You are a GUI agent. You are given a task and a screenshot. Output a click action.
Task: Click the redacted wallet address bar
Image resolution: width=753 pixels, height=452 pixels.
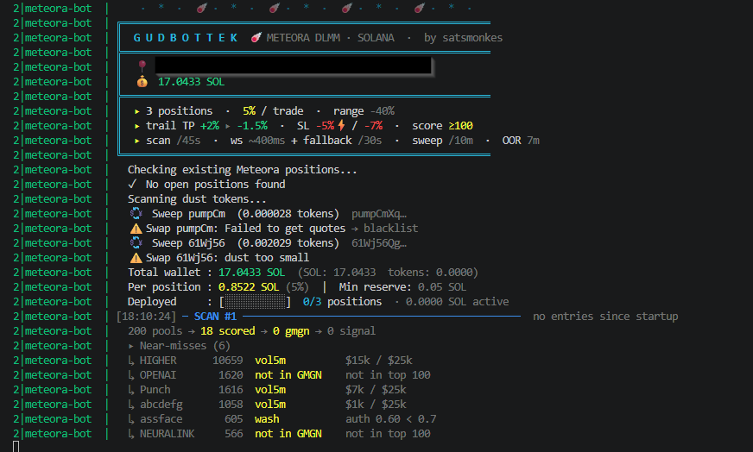tap(294, 66)
